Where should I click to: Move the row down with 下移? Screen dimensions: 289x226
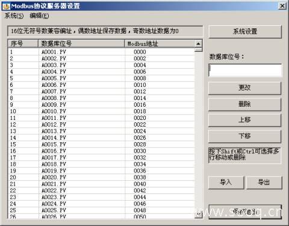pos(244,136)
